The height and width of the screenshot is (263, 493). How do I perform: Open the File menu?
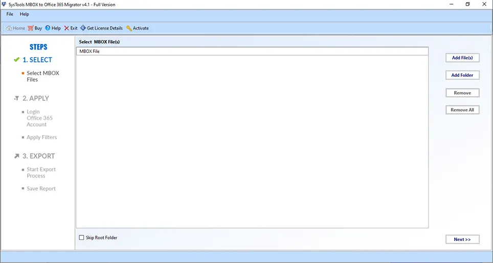point(10,14)
